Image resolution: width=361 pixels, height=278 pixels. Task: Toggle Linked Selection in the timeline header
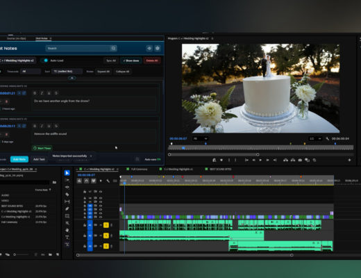(94, 181)
